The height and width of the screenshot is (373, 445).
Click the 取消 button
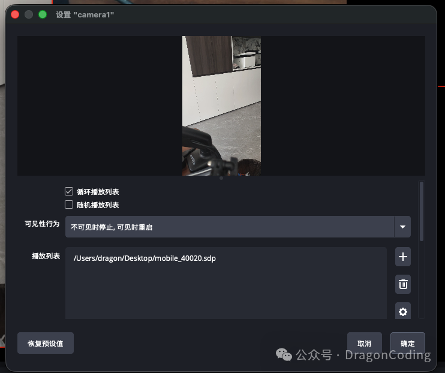point(365,343)
